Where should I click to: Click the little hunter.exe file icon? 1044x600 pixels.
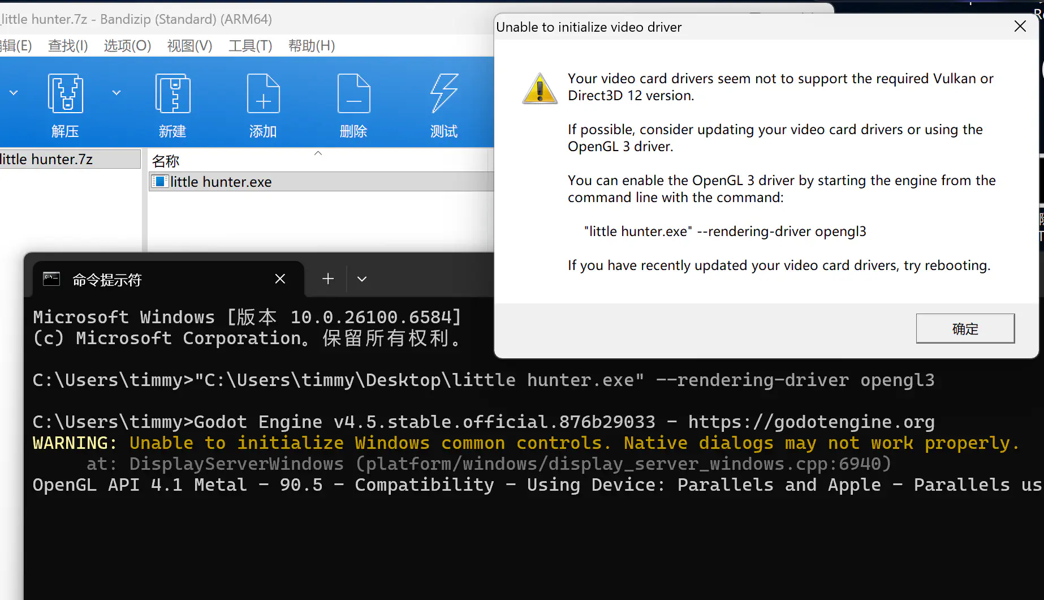pyautogui.click(x=160, y=182)
